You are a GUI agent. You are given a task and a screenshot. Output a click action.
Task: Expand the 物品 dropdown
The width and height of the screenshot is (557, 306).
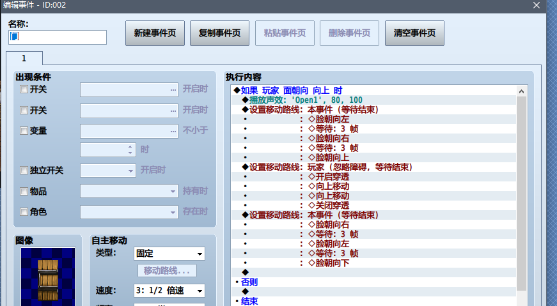129,192
